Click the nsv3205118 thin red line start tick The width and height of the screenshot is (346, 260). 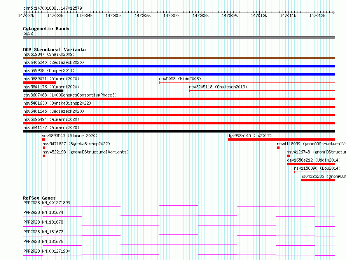tap(190, 91)
